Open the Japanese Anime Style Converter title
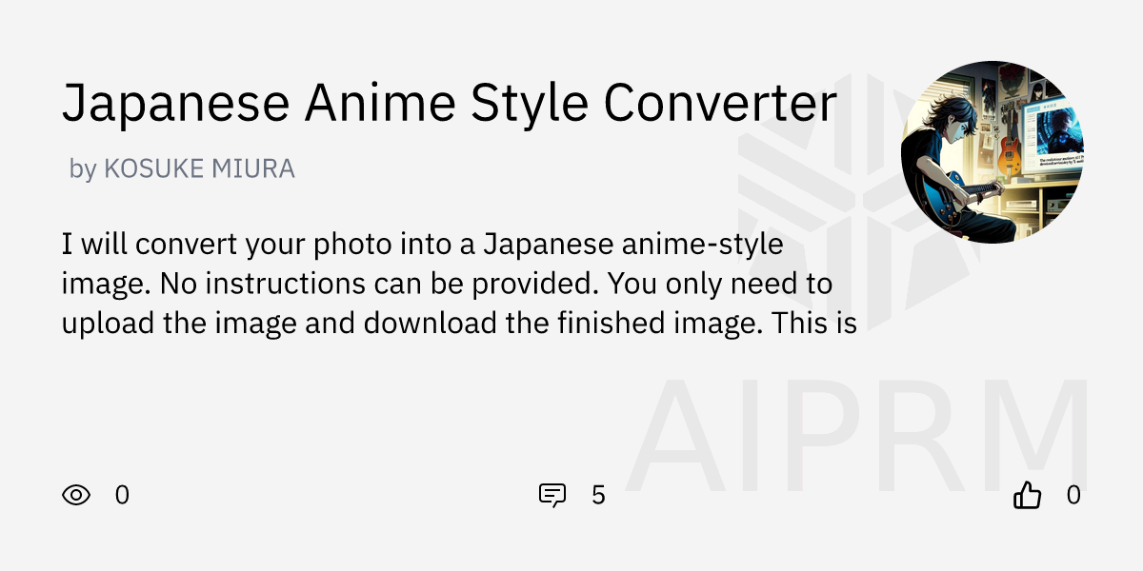Screen dimensions: 1143x571 click(x=450, y=102)
